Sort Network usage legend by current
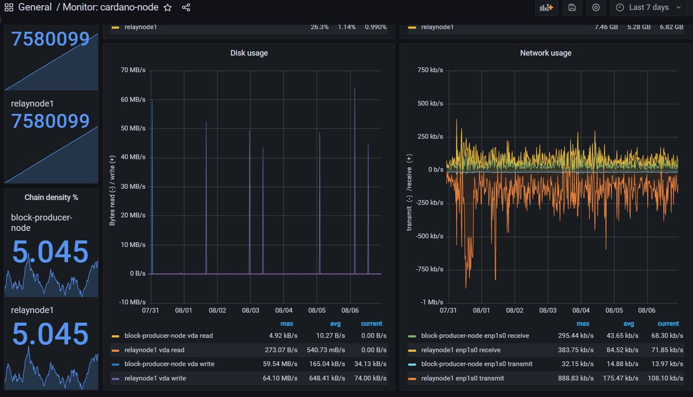This screenshot has width=693, height=397. tap(668, 324)
